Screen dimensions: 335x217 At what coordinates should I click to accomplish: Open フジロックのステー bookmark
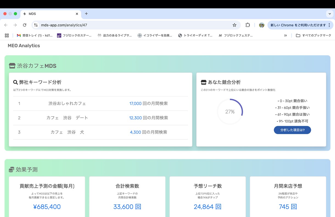74,35
